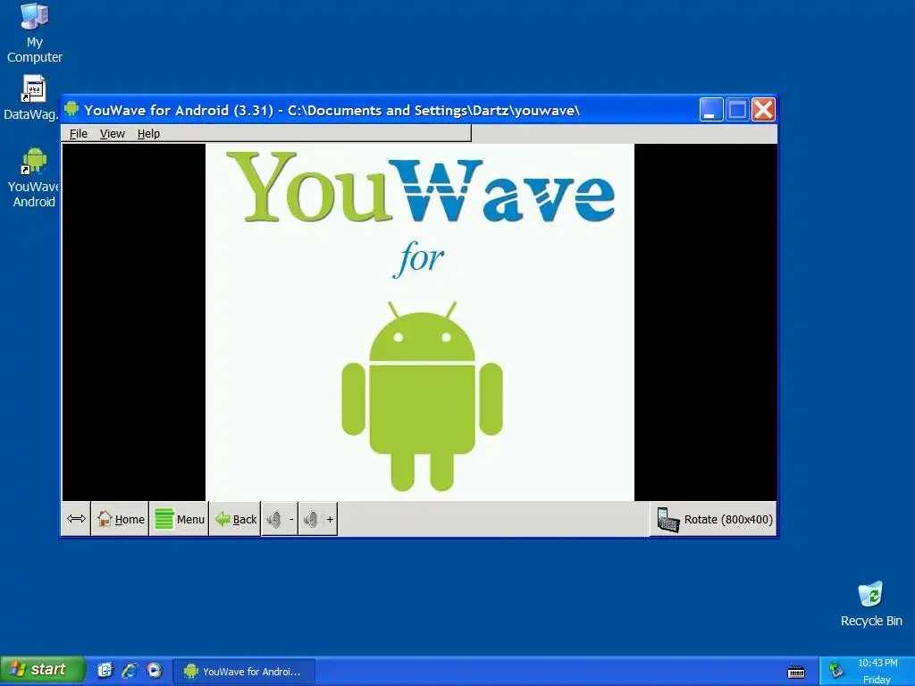
Task: Open the Windows start menu
Action: coord(43,670)
